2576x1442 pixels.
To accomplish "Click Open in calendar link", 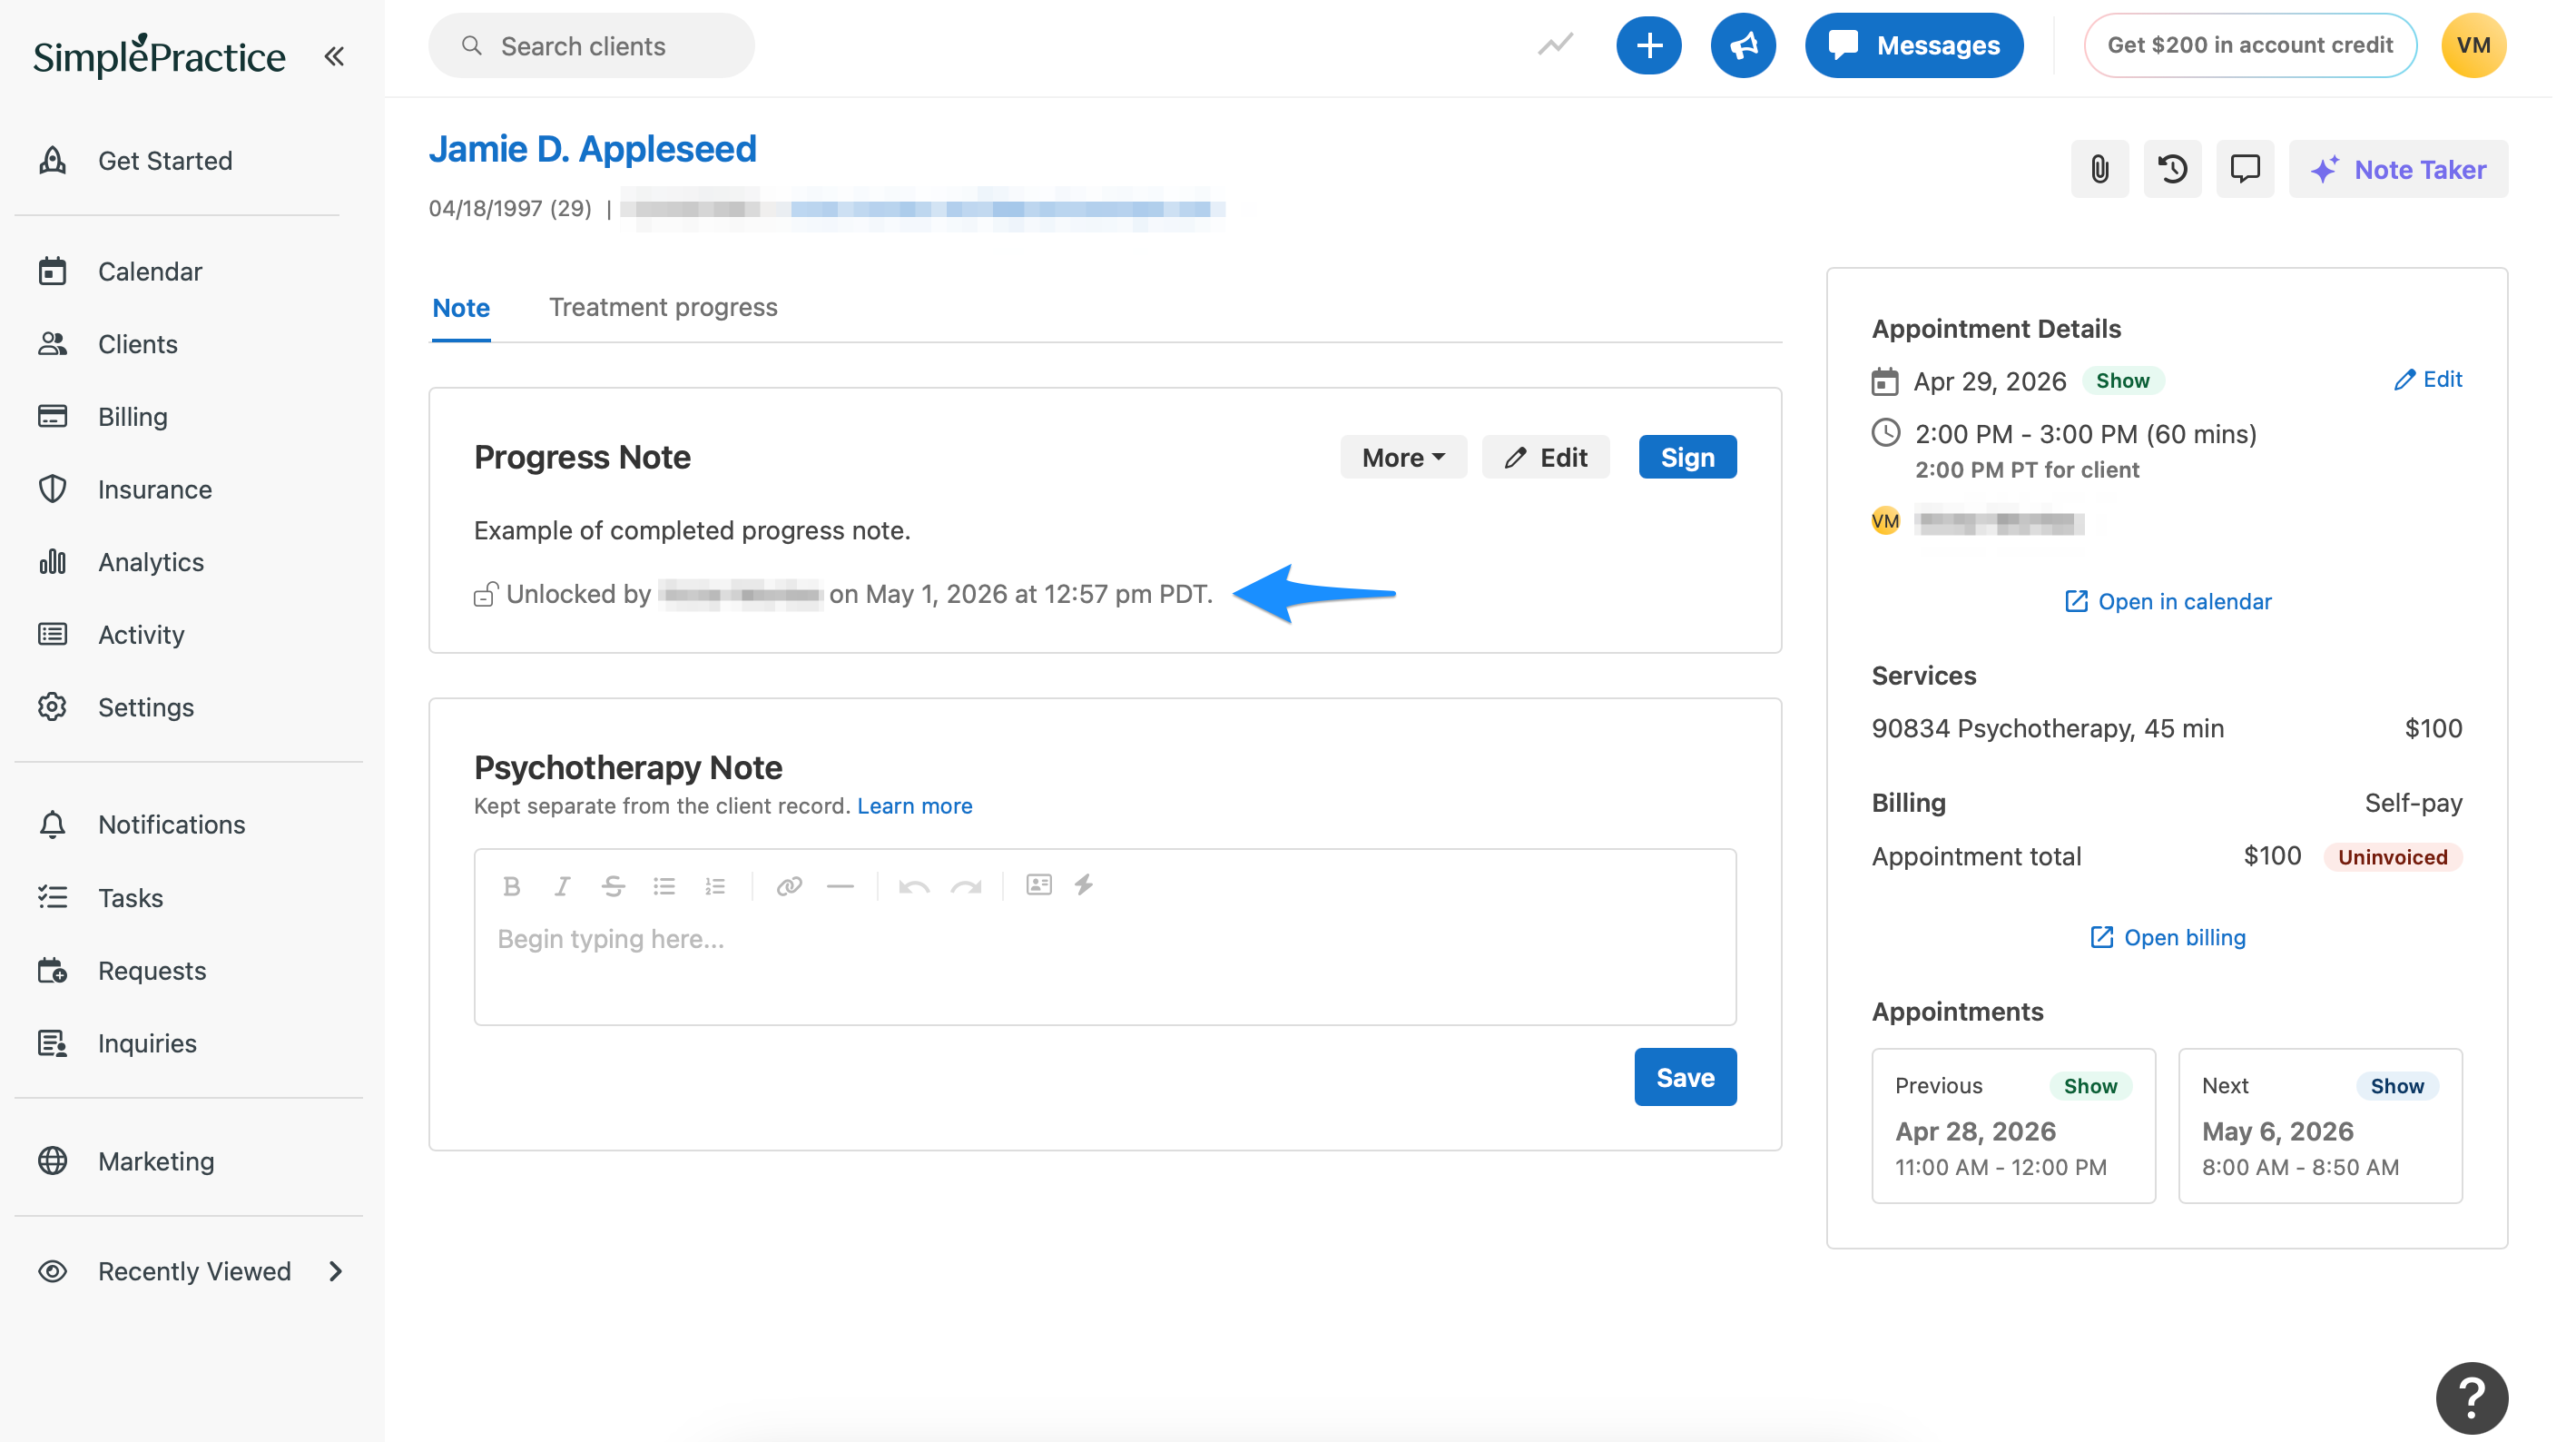I will pyautogui.click(x=2168, y=601).
